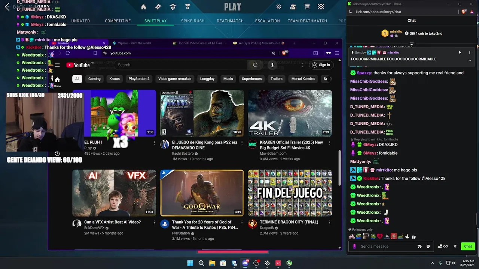This screenshot has height=269, width=479.
Task: Select Valorant DEATHMATCH mode tab
Action: 230,21
